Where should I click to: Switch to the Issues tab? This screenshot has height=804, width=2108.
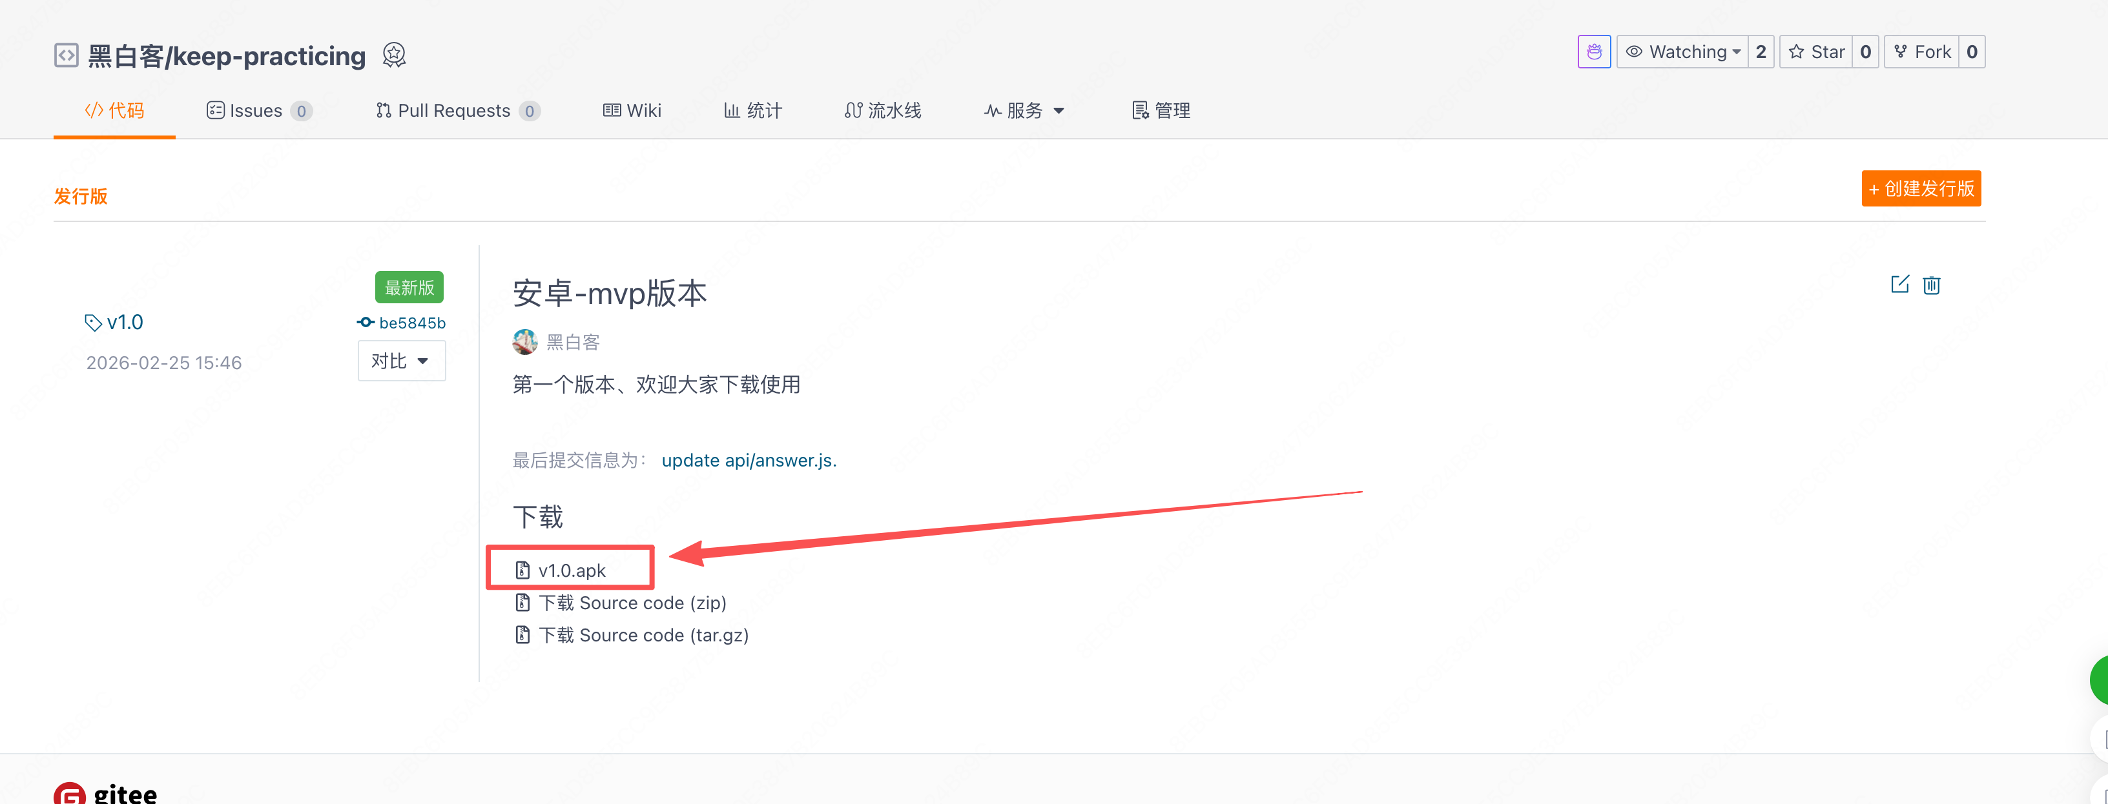255,110
